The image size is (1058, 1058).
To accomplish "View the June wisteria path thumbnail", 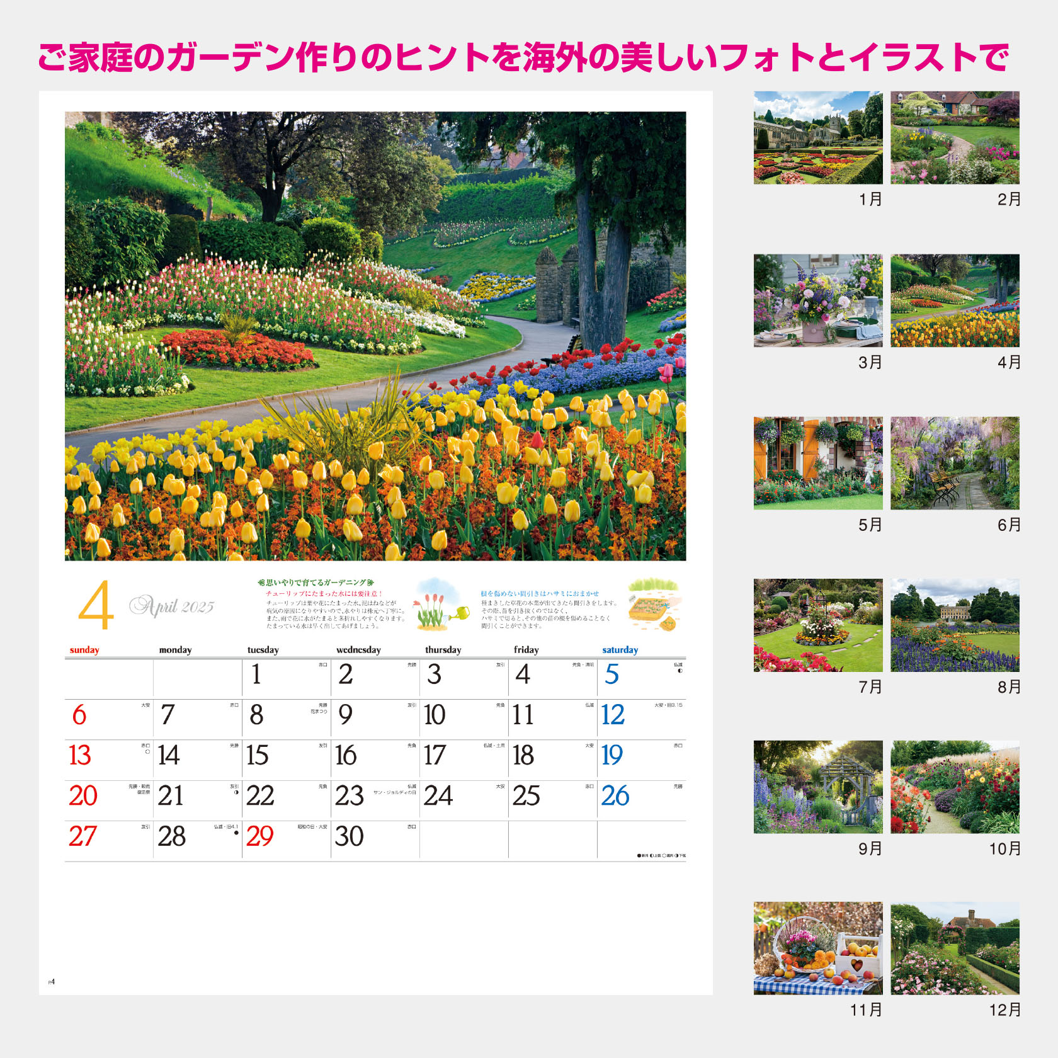I will pyautogui.click(x=955, y=463).
